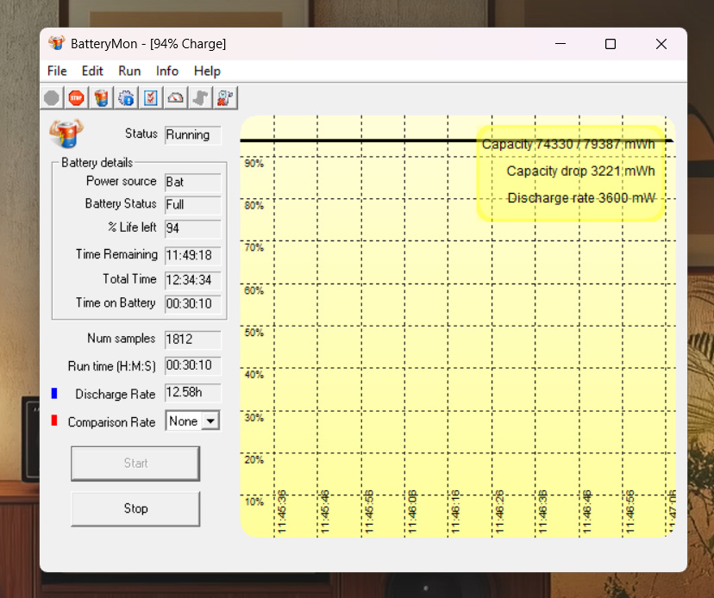Click the Capacity drop 3221 mWh text
This screenshot has height=598, width=714.
pyautogui.click(x=580, y=171)
